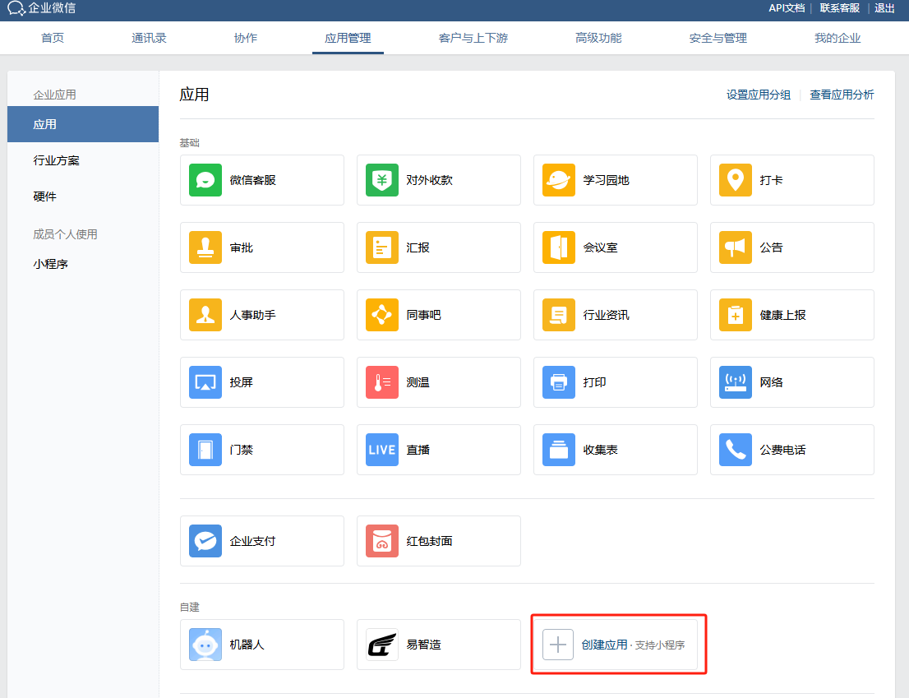Click the 创建应用 link text

click(605, 645)
